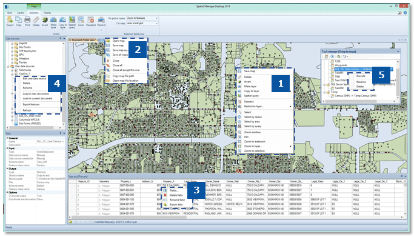414x237 pixels.
Task: Open the Spatial query tool
Action: (x=72, y=22)
